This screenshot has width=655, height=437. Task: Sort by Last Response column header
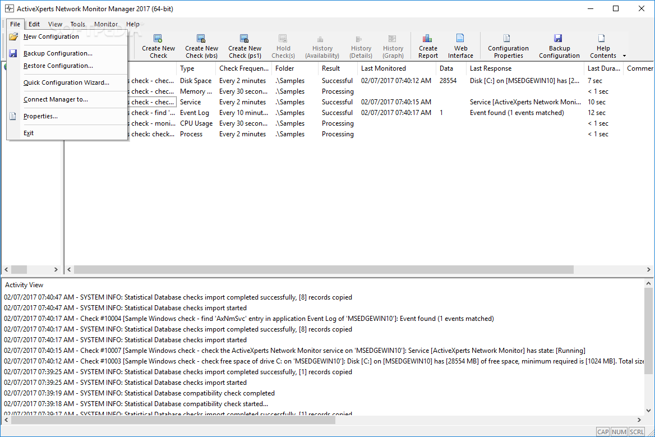pyautogui.click(x=525, y=68)
